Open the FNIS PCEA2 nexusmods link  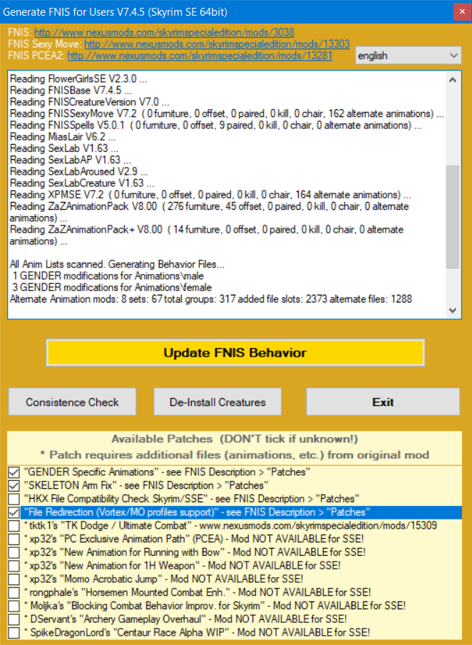pyautogui.click(x=200, y=55)
